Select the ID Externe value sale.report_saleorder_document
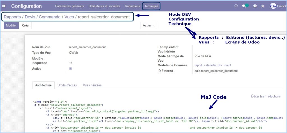This screenshot has width=287, height=133. (216, 71)
